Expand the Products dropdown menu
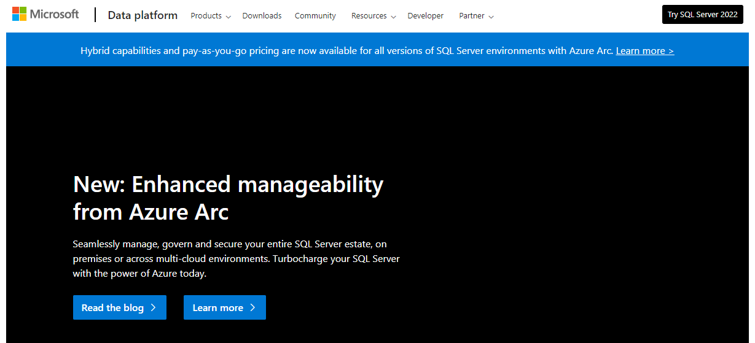 click(x=211, y=16)
